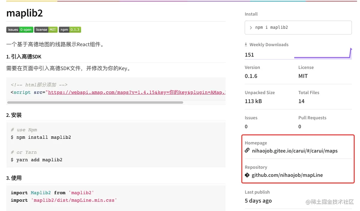Click the import 'maplib2/dist/mapLine.min.css' line
Screen dimensions: 360x211
click(64, 200)
